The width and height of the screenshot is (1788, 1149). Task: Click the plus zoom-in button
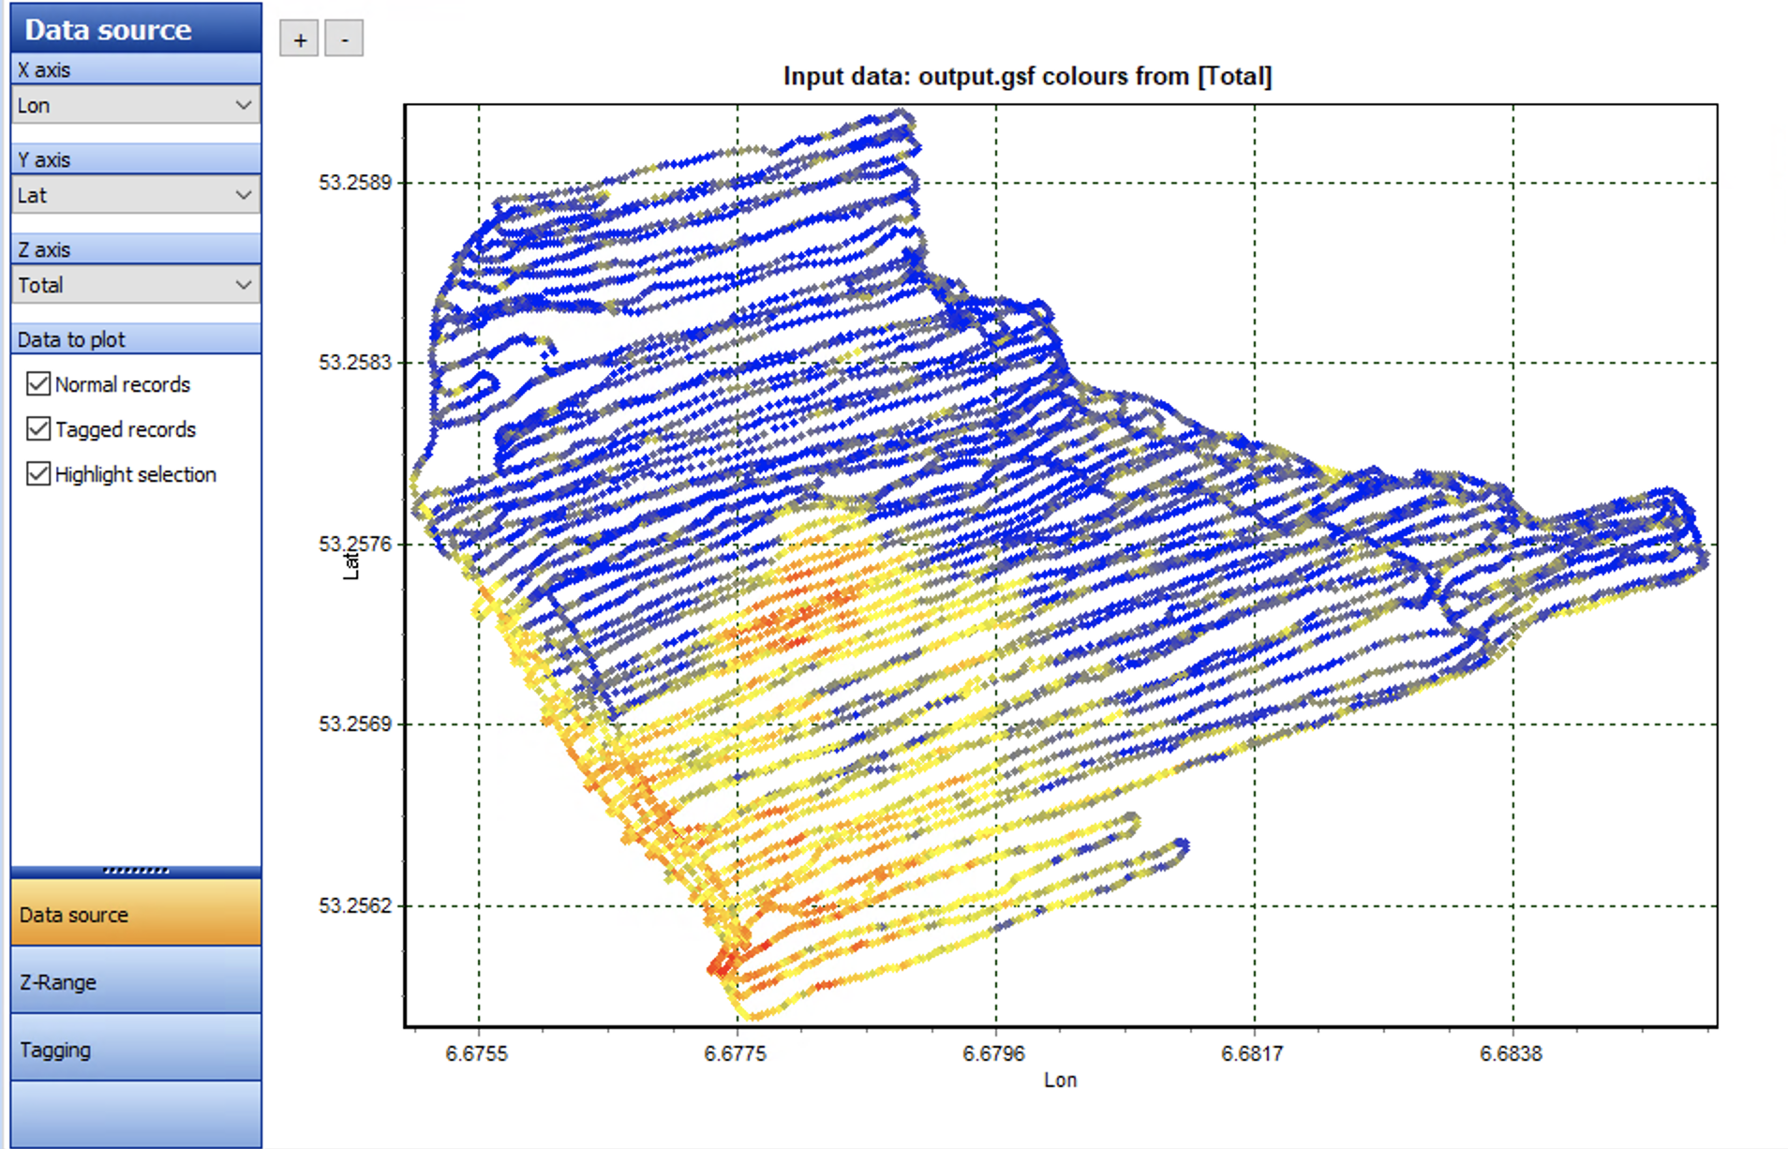299,39
